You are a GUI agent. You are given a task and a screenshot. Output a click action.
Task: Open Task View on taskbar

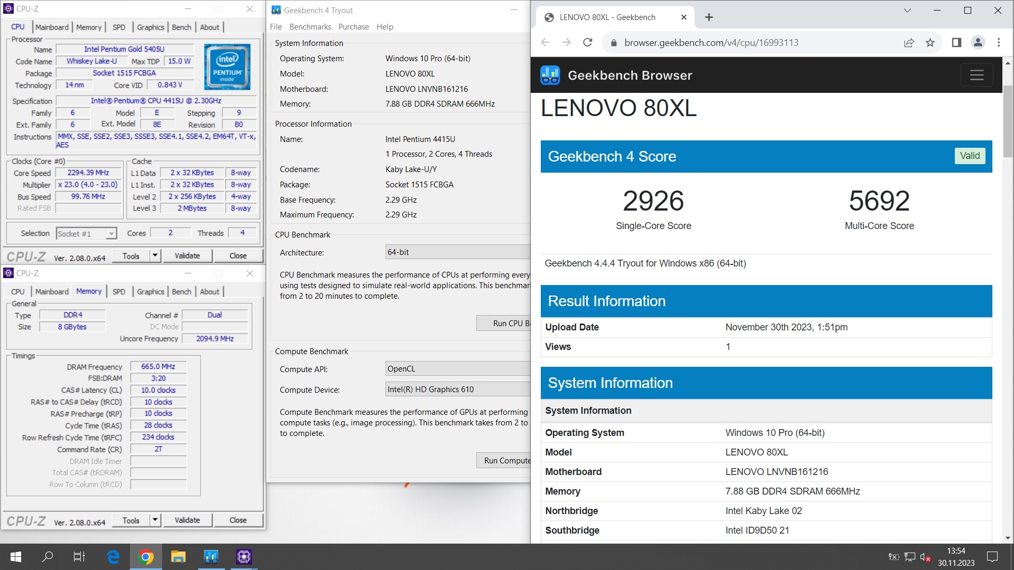(79, 557)
